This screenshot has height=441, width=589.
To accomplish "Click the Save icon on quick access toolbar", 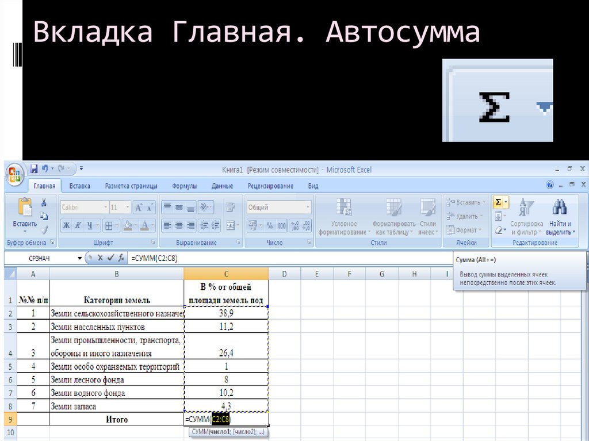I will tap(33, 168).
